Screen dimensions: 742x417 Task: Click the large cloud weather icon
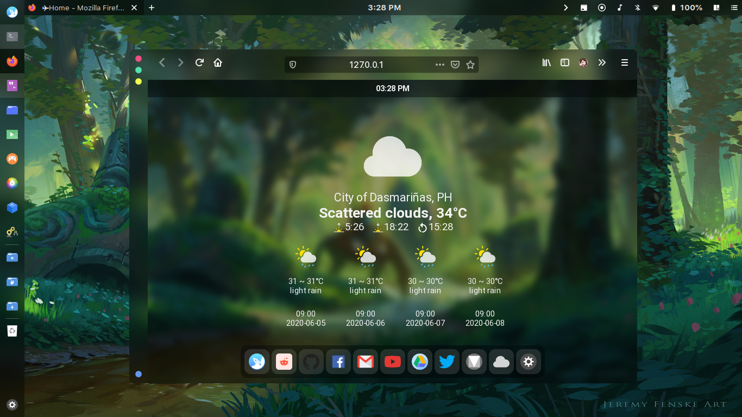pos(393,157)
